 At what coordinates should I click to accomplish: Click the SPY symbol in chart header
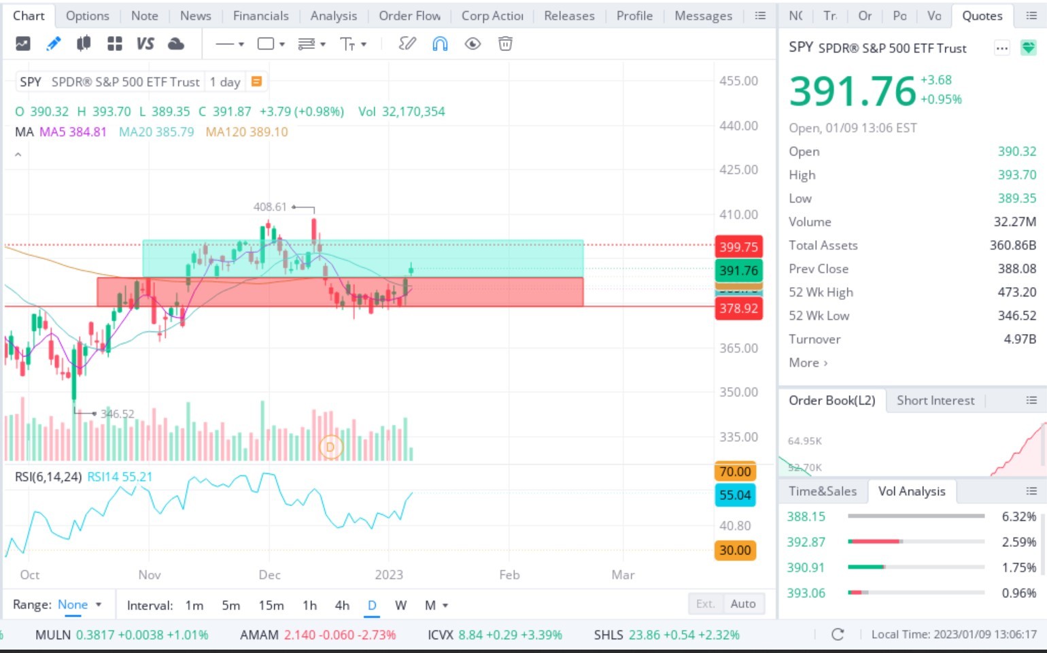[x=31, y=82]
